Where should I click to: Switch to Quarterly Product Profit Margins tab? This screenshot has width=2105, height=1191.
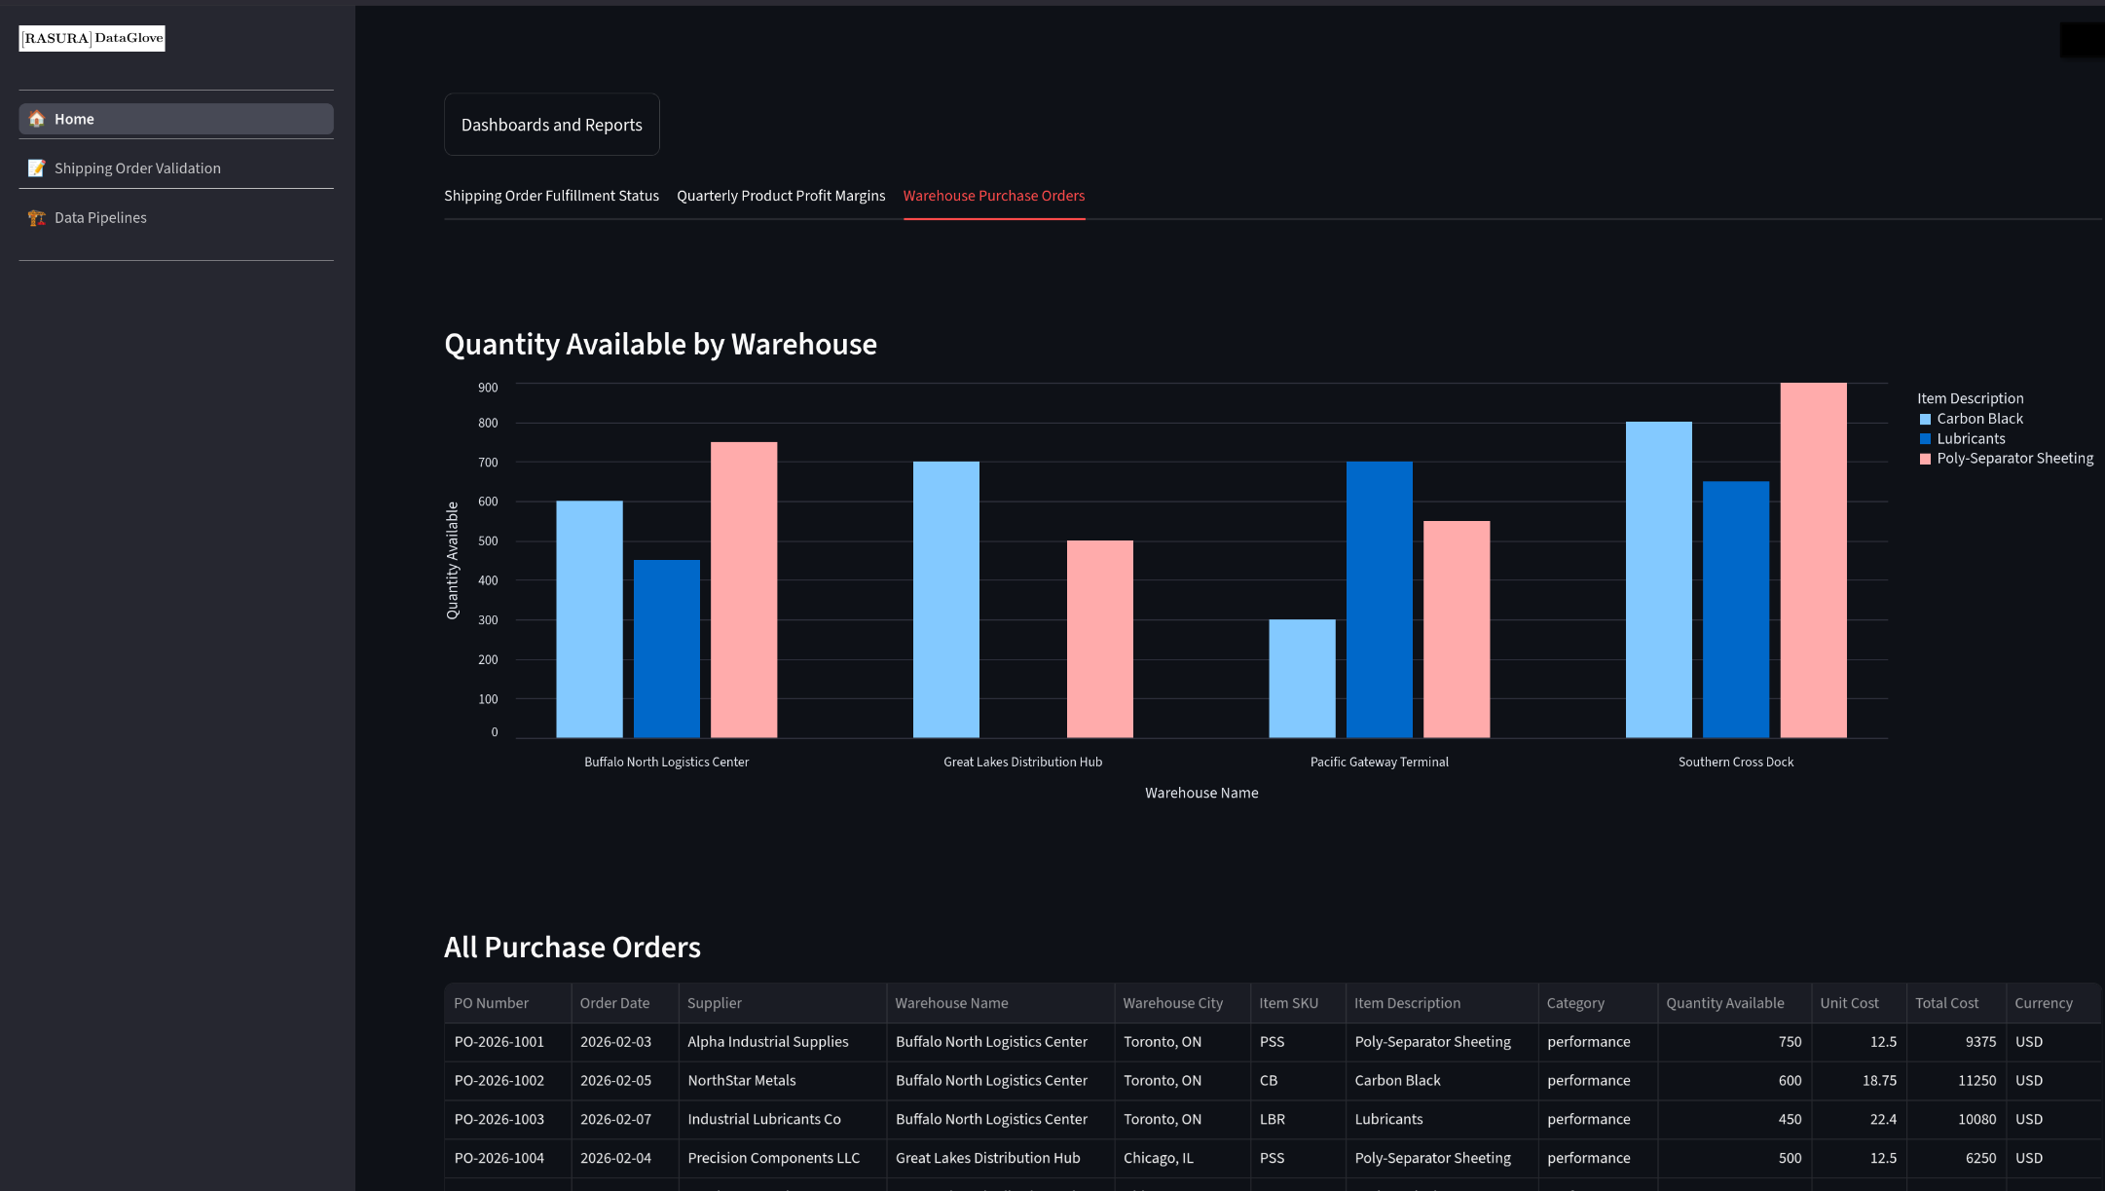coord(781,196)
